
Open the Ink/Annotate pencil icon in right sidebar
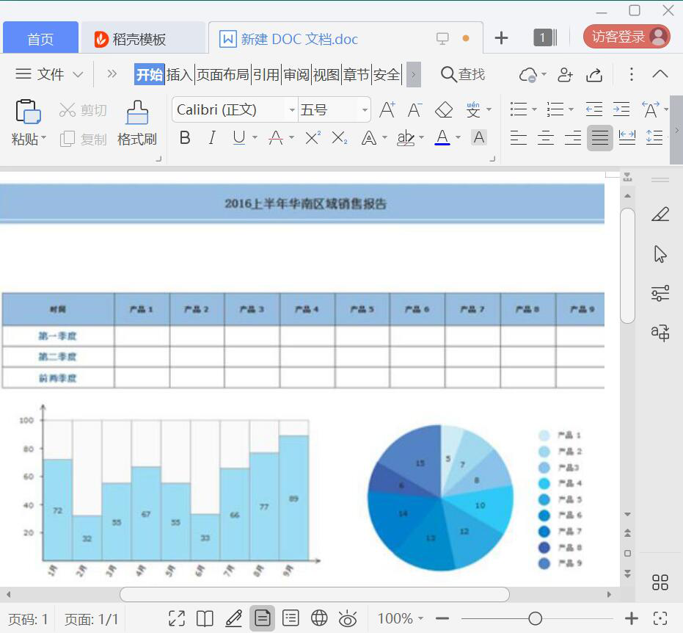[660, 214]
